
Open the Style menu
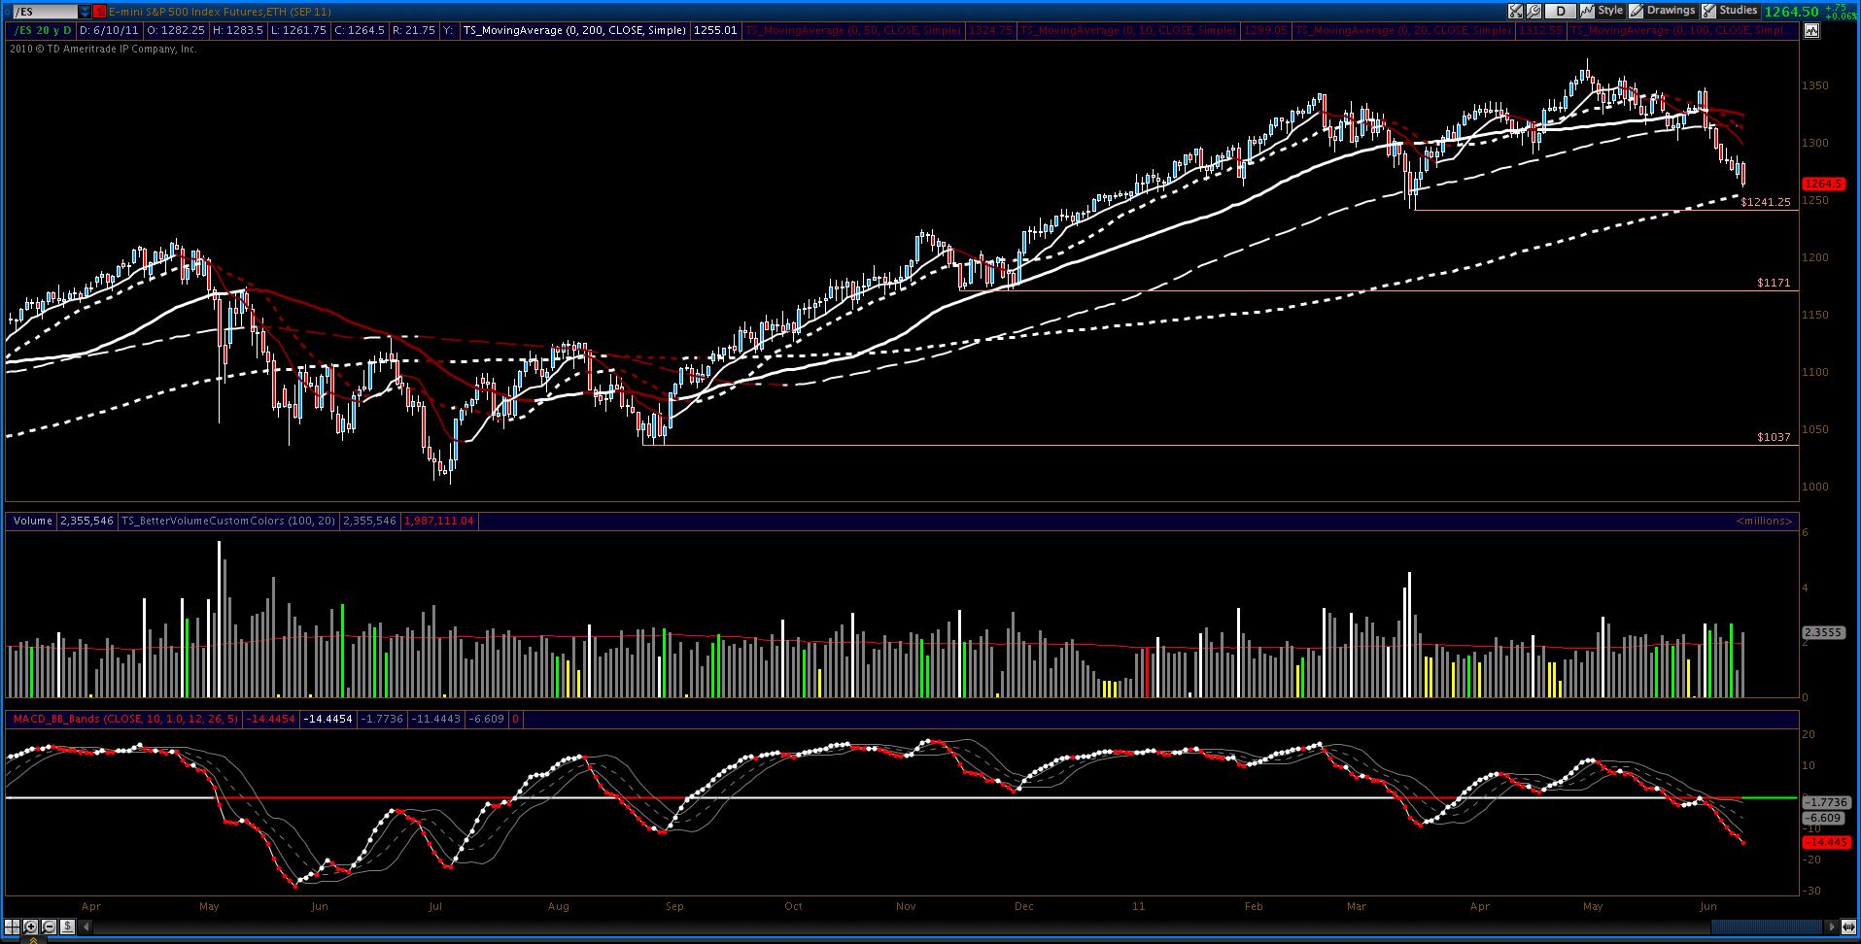1610,11
